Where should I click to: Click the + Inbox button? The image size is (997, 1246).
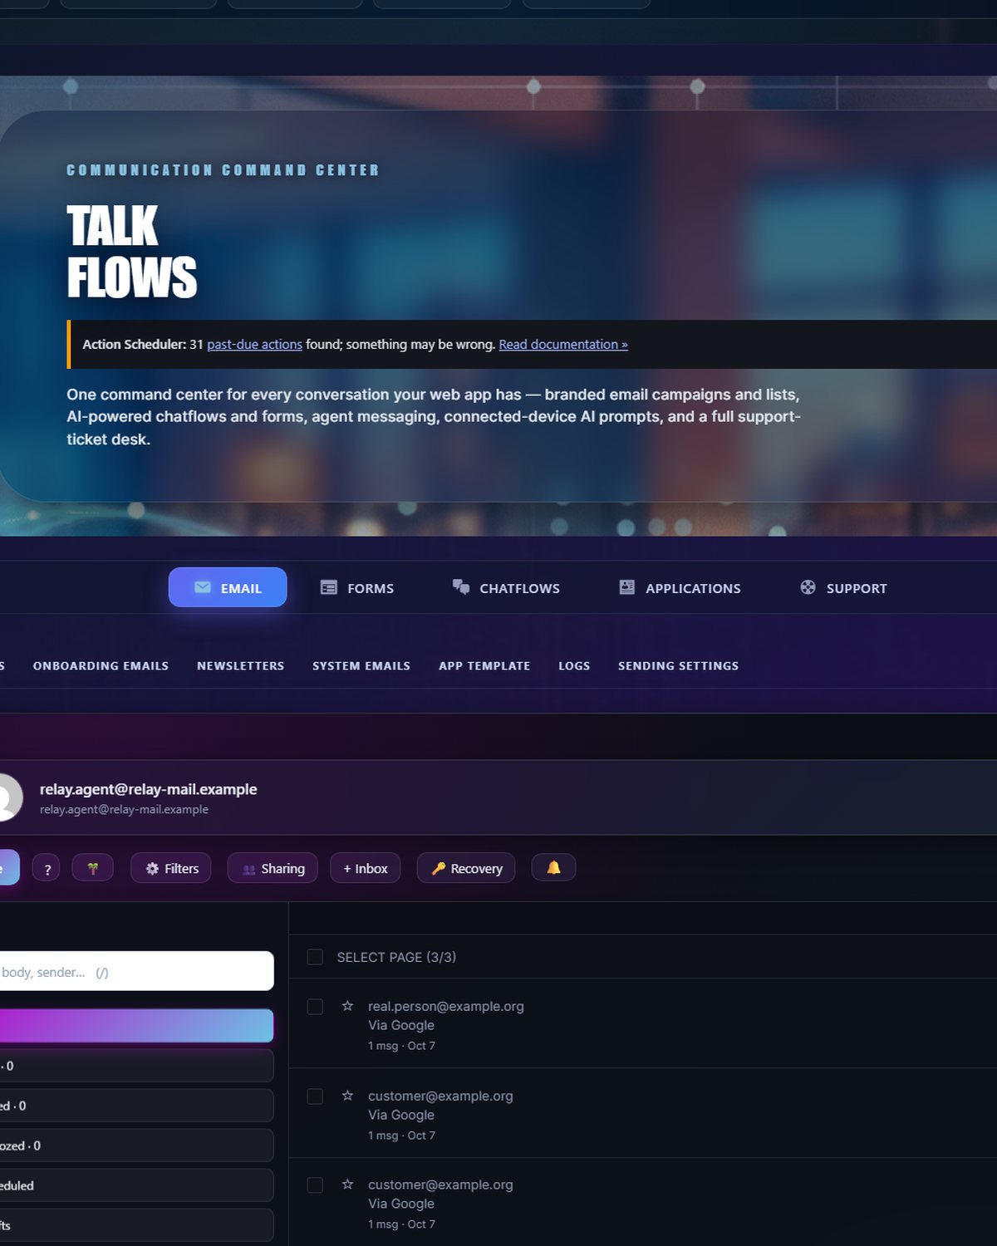tap(366, 868)
